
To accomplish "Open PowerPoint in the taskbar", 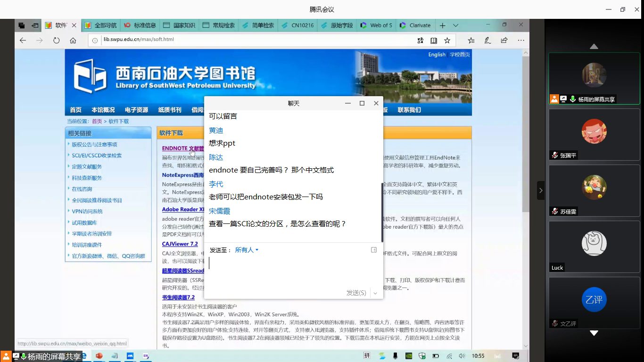I will click(x=99, y=356).
